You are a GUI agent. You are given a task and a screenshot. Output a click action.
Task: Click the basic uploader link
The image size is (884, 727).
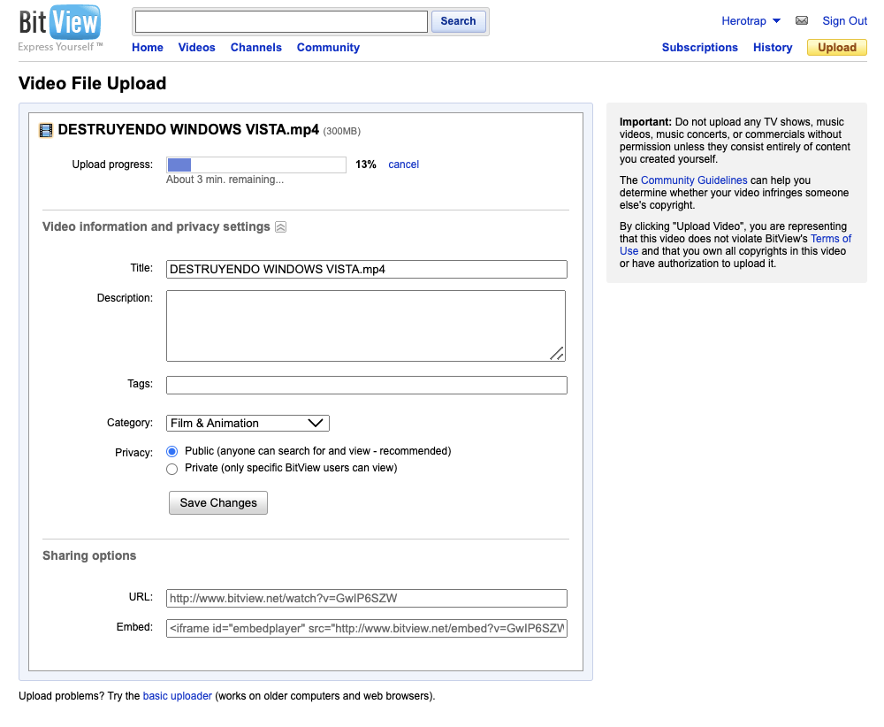[177, 696]
